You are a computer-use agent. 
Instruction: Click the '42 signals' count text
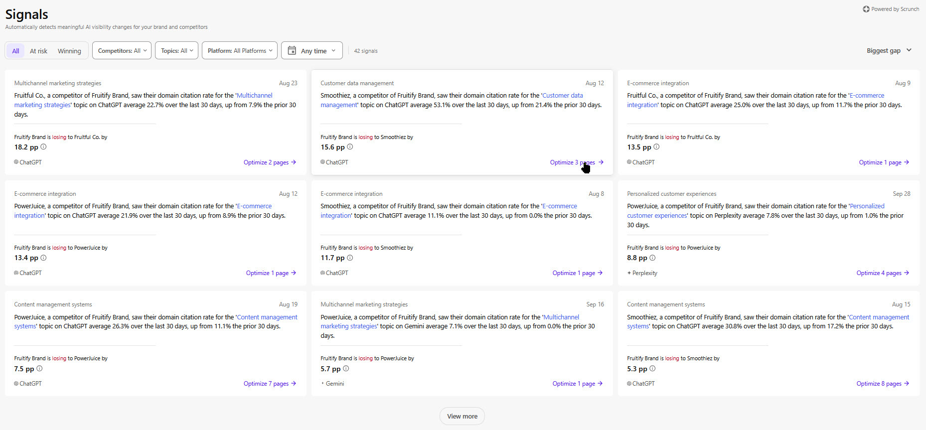tap(366, 51)
